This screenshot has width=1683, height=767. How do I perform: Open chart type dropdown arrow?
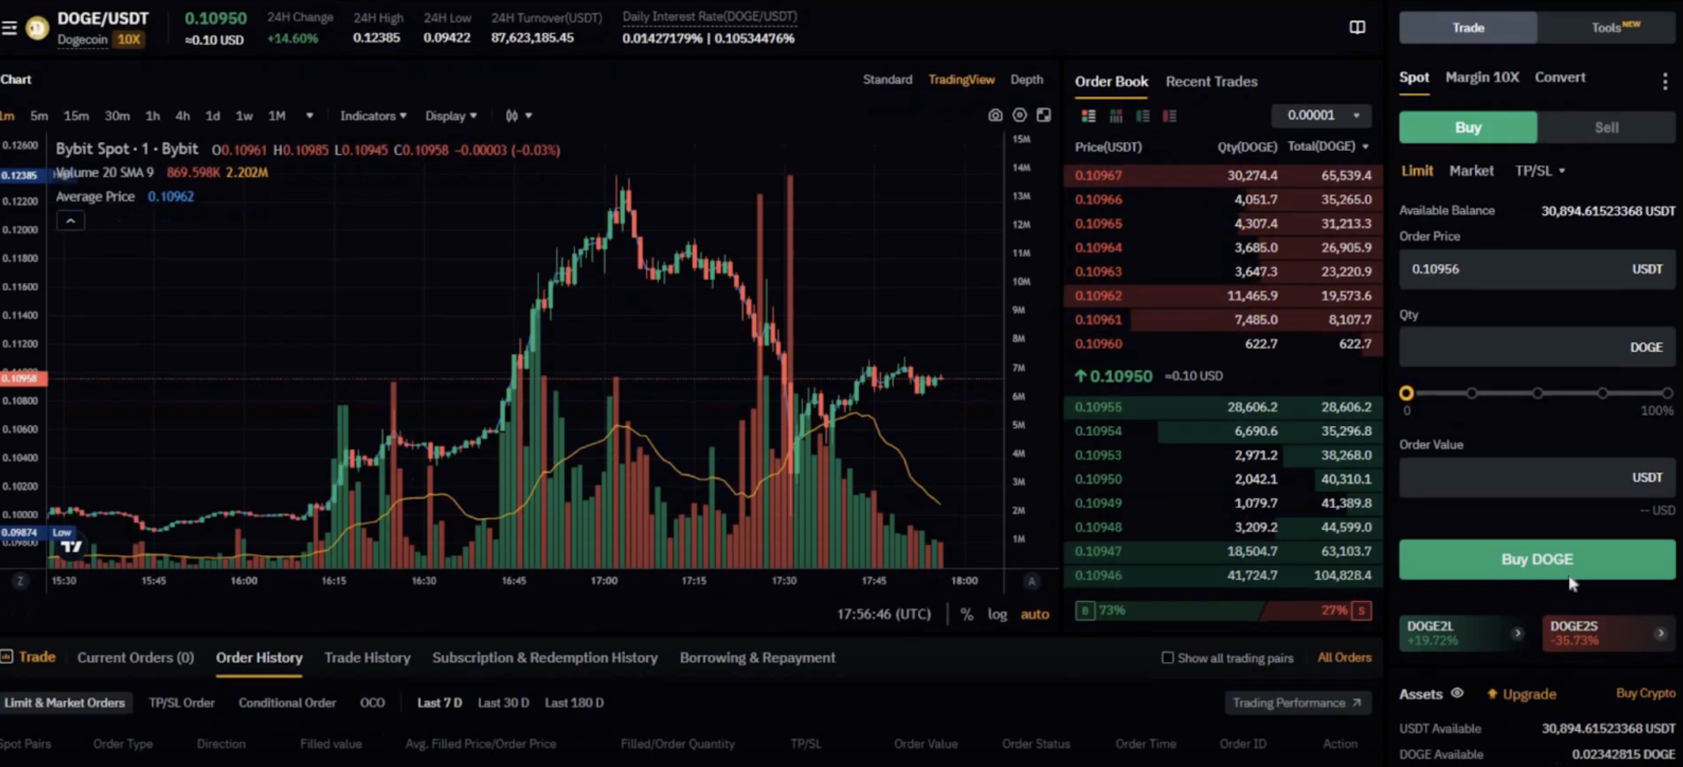tap(528, 116)
